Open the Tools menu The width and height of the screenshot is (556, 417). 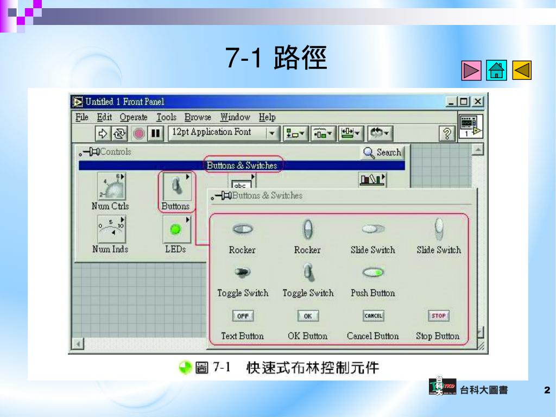click(166, 117)
